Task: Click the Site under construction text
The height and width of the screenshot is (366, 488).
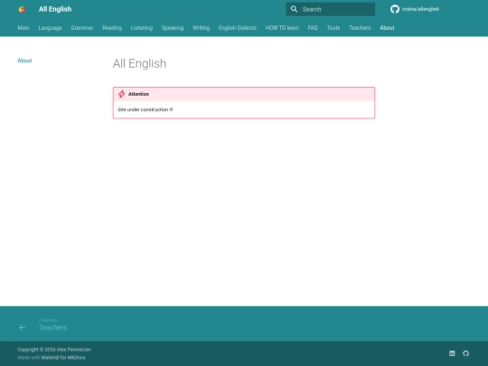Action: [145, 109]
